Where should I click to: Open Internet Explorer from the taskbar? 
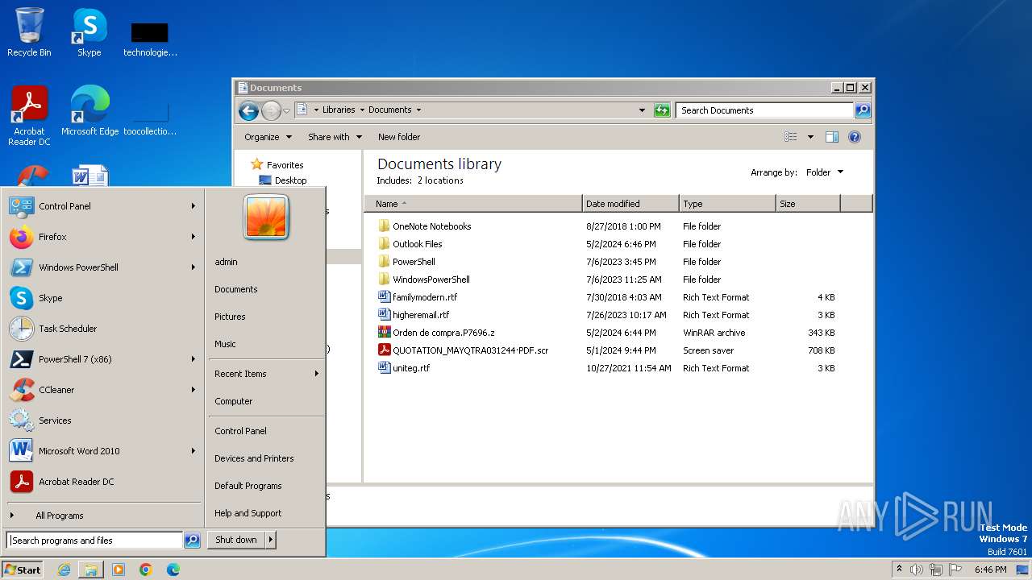coord(64,570)
